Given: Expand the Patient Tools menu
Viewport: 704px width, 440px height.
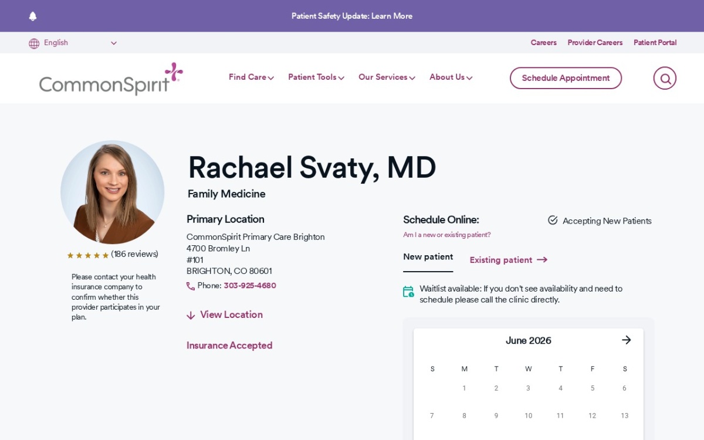Looking at the screenshot, I should [316, 77].
